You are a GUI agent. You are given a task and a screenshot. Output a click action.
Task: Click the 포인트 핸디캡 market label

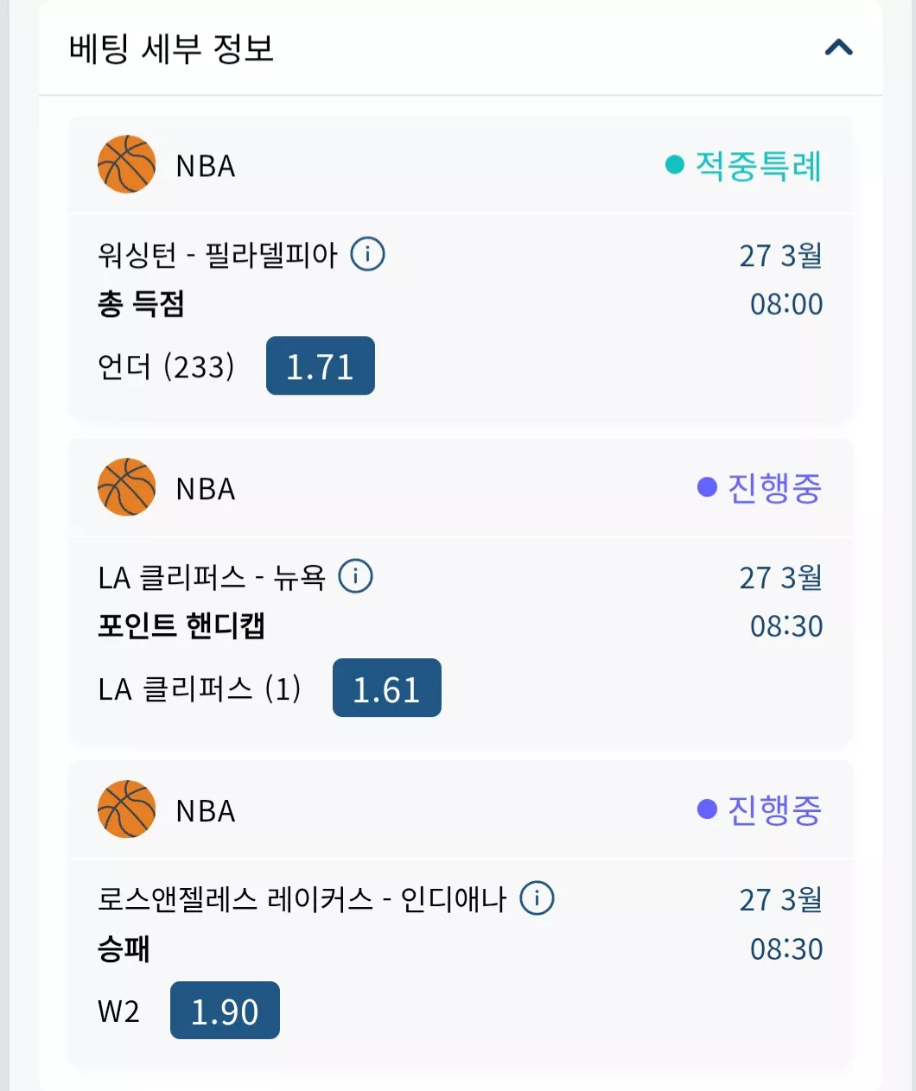[181, 625]
